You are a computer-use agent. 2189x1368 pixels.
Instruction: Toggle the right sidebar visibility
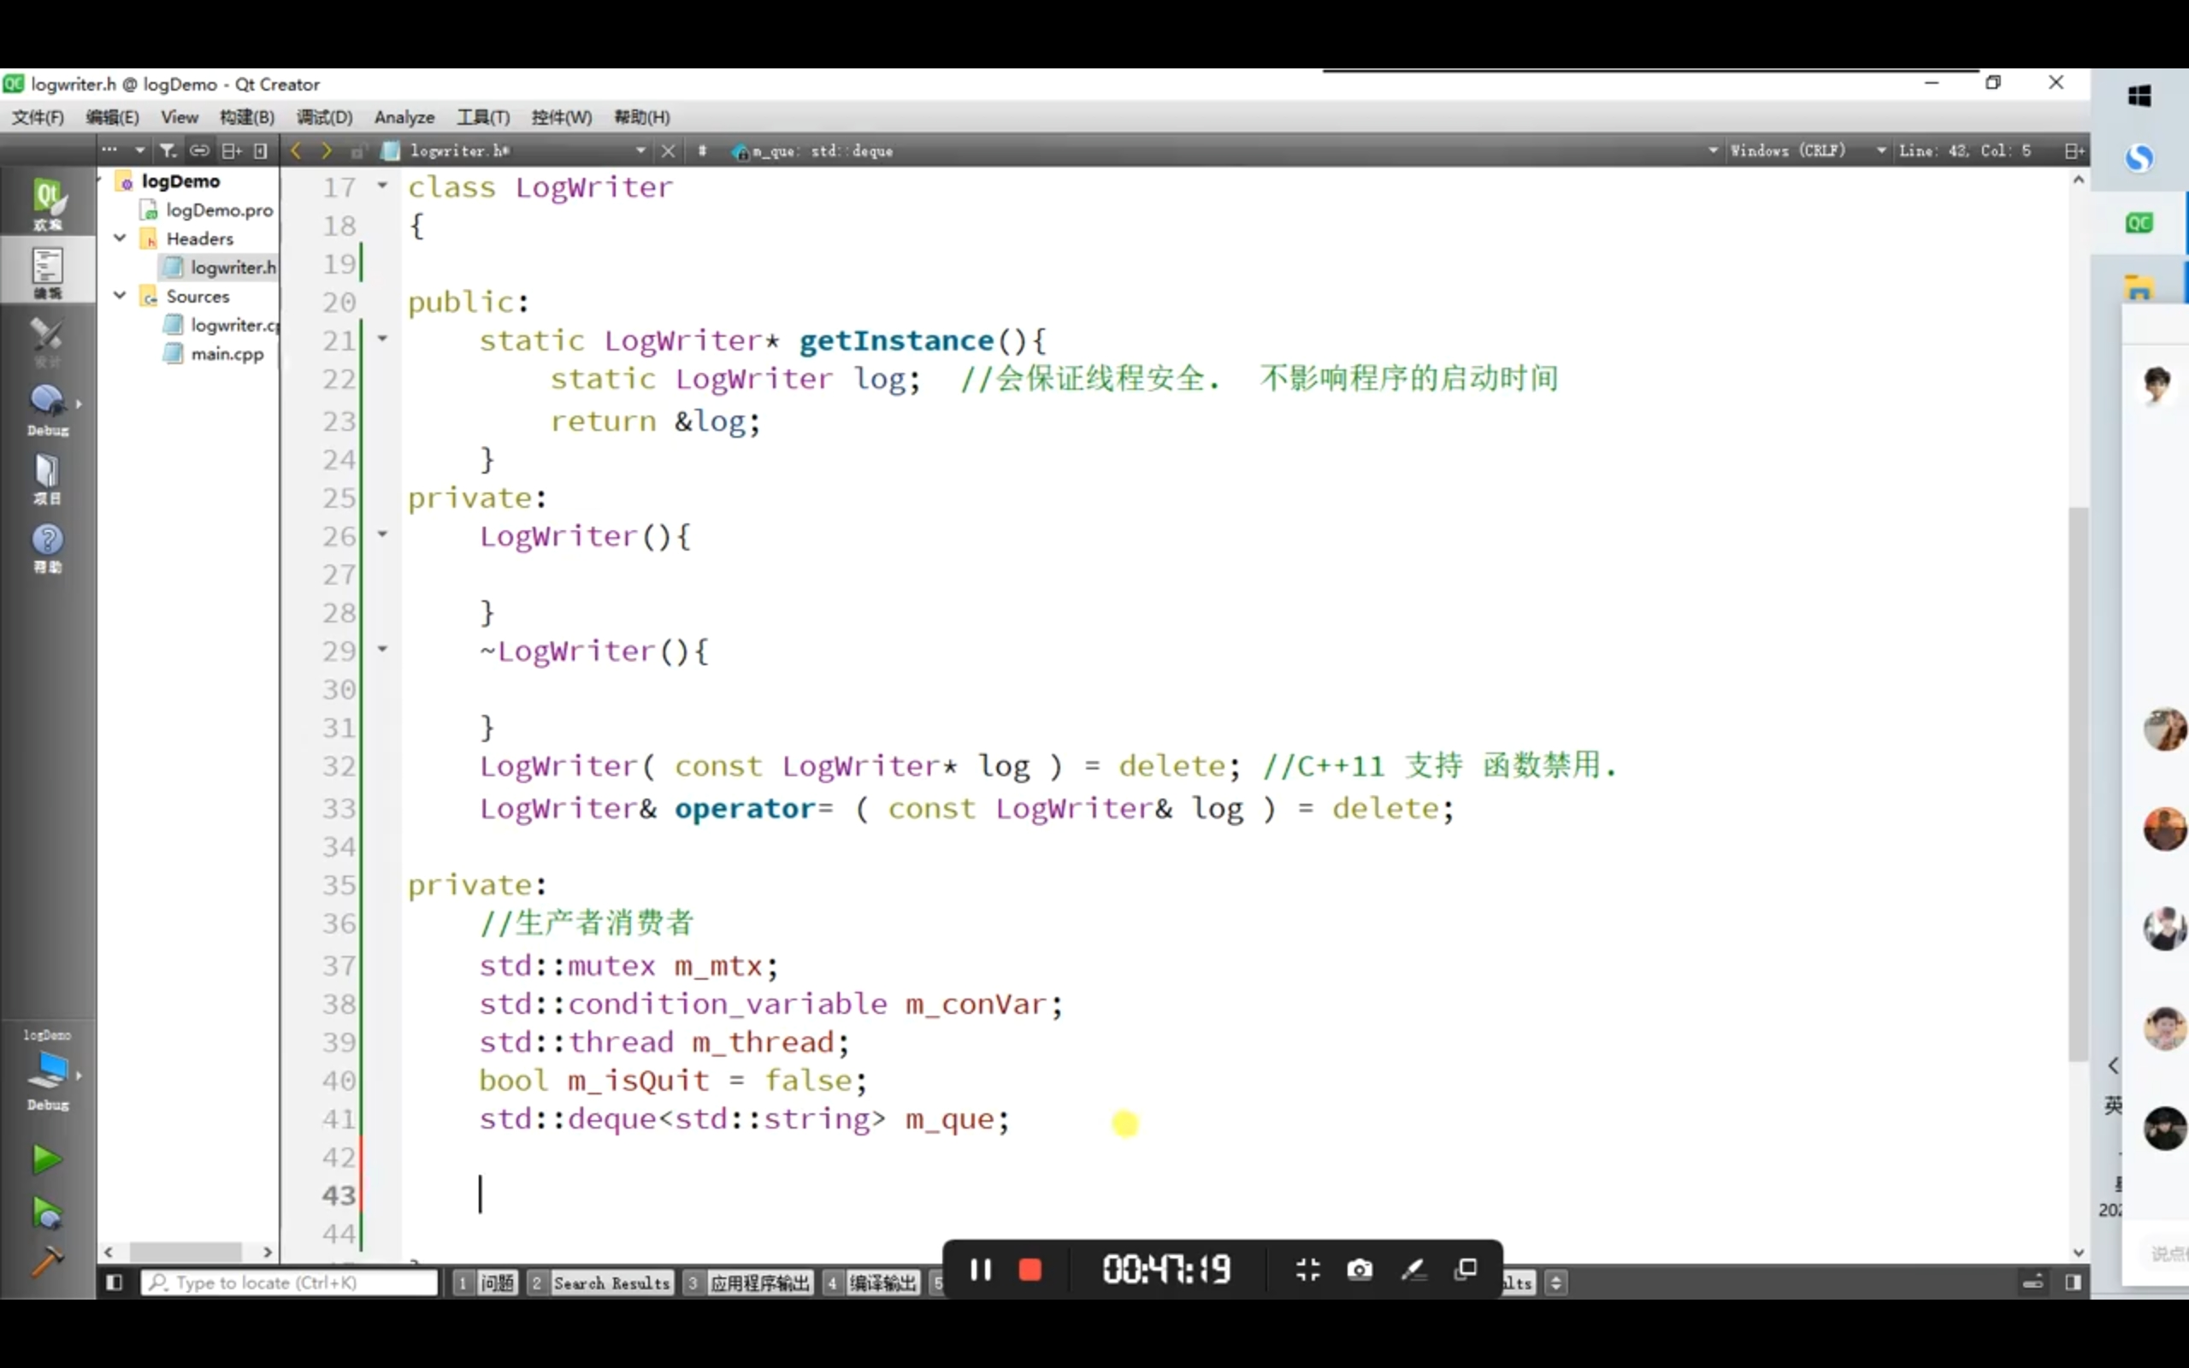pyautogui.click(x=2074, y=1282)
